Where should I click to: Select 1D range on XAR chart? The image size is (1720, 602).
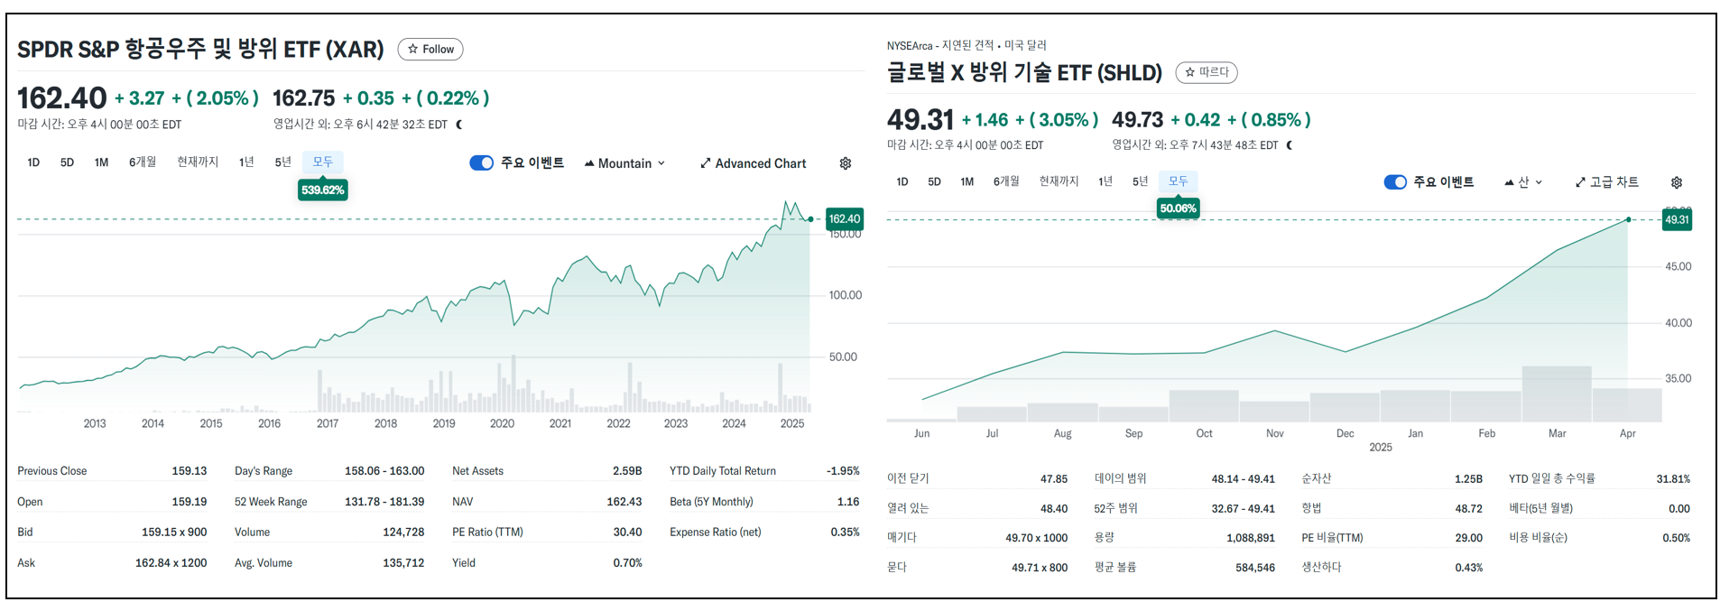click(33, 162)
